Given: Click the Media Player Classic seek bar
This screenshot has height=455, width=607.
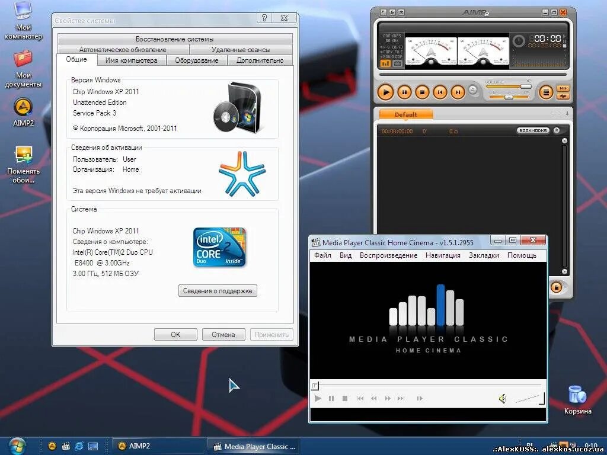Looking at the screenshot, I should coord(426,385).
